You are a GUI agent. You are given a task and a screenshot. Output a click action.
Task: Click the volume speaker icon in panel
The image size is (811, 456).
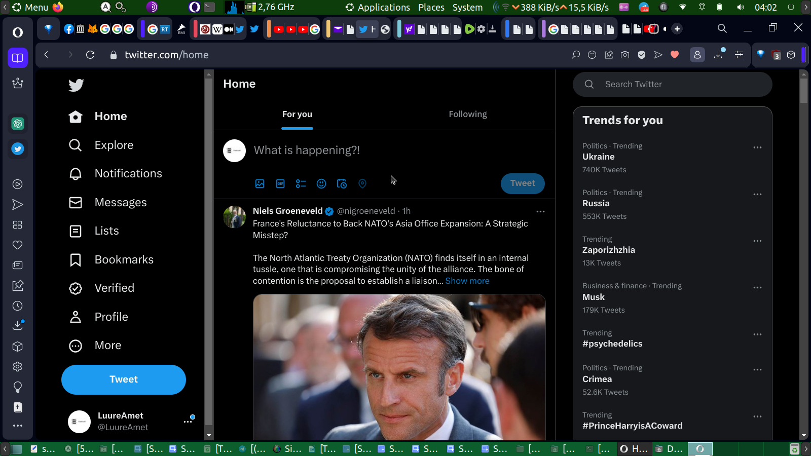click(x=741, y=7)
